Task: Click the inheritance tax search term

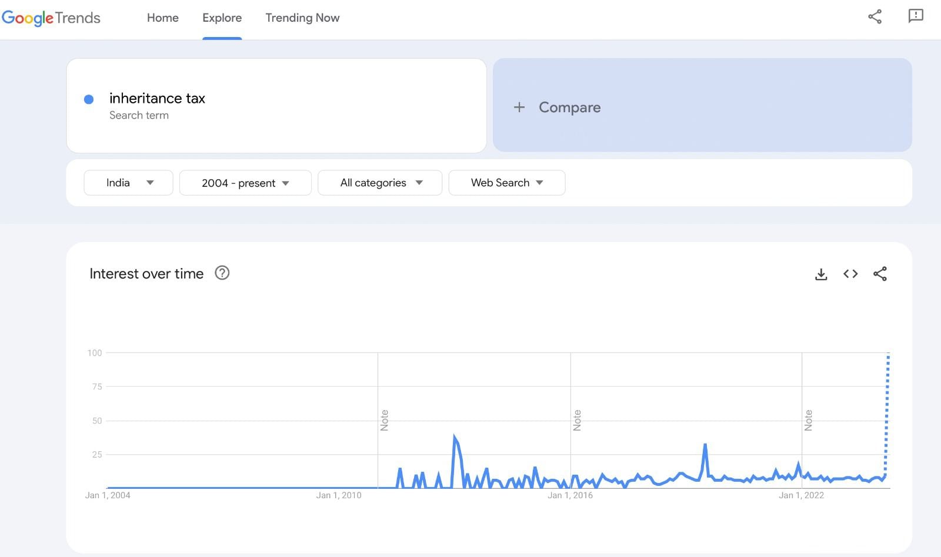Action: tap(157, 98)
